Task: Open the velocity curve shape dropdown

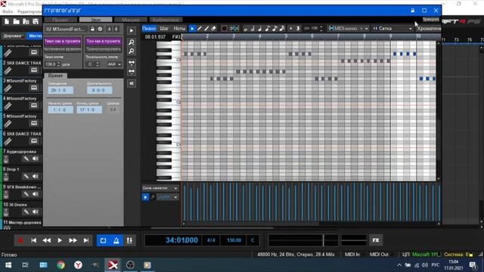Action: (x=168, y=197)
